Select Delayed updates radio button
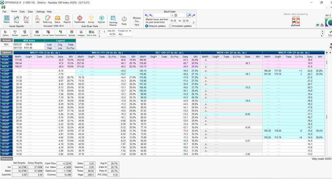The width and height of the screenshot is (332, 179). [146, 26]
